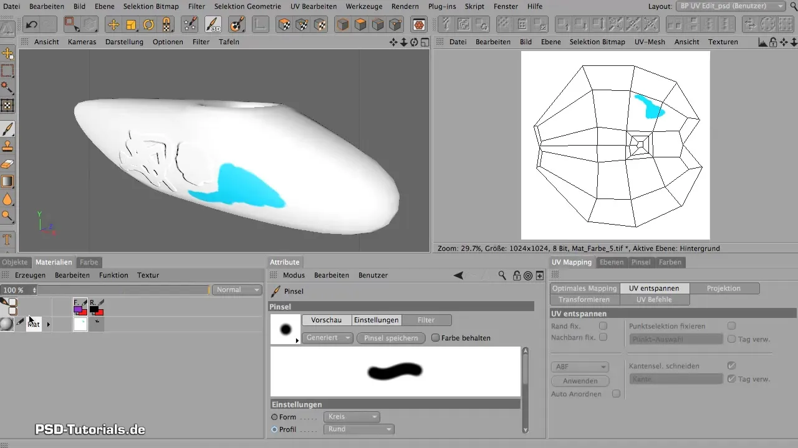Viewport: 798px width, 448px height.
Task: Click the search magnifier in Attribute panel
Action: 502,276
